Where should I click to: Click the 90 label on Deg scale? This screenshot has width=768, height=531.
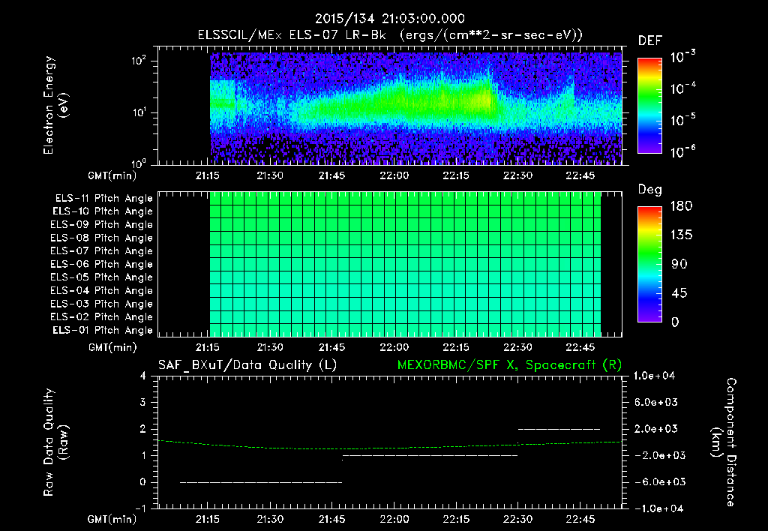click(x=679, y=265)
